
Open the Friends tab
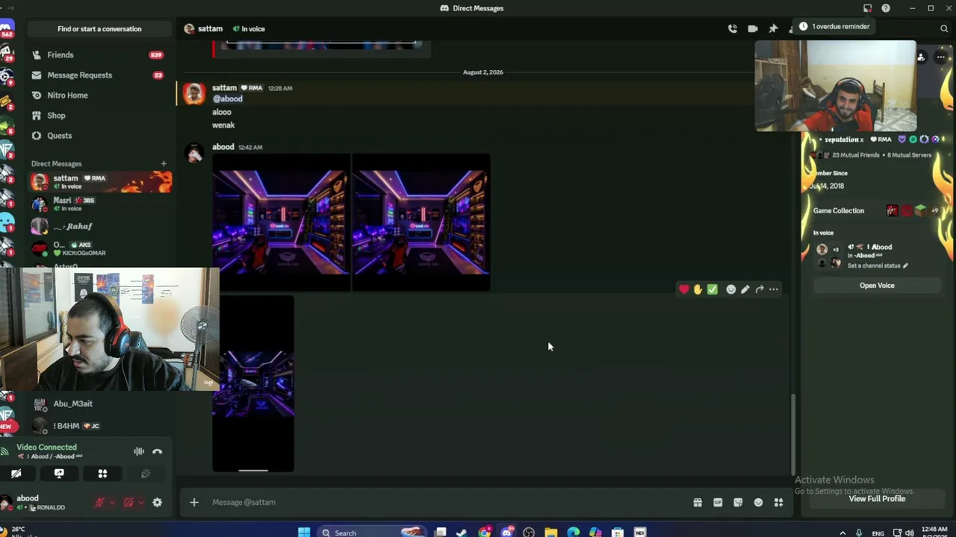[x=99, y=55]
